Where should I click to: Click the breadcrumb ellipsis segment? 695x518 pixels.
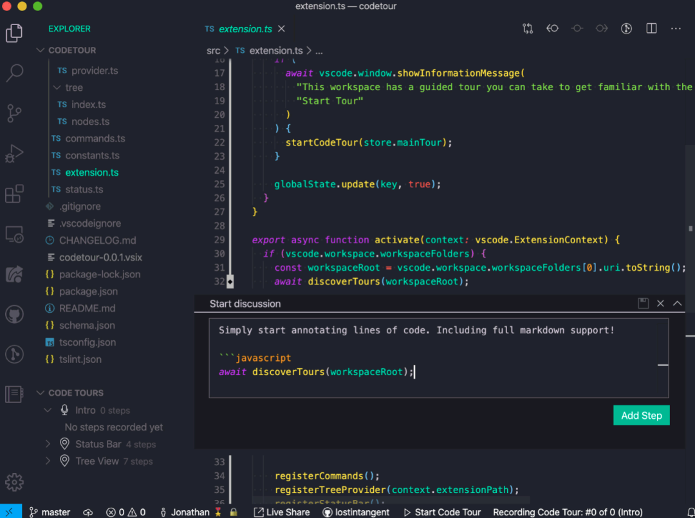[319, 51]
